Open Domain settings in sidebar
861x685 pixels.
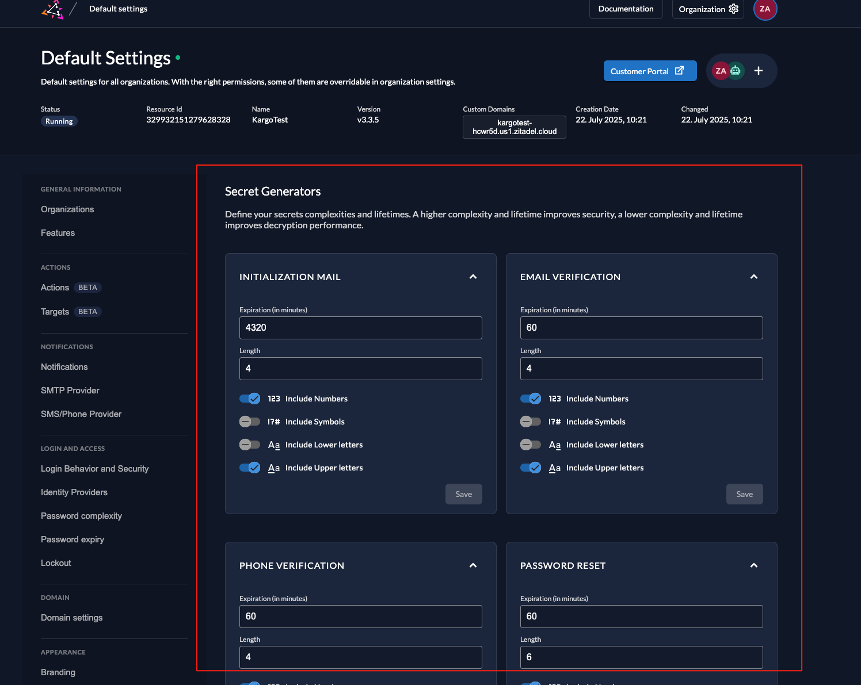click(x=72, y=618)
